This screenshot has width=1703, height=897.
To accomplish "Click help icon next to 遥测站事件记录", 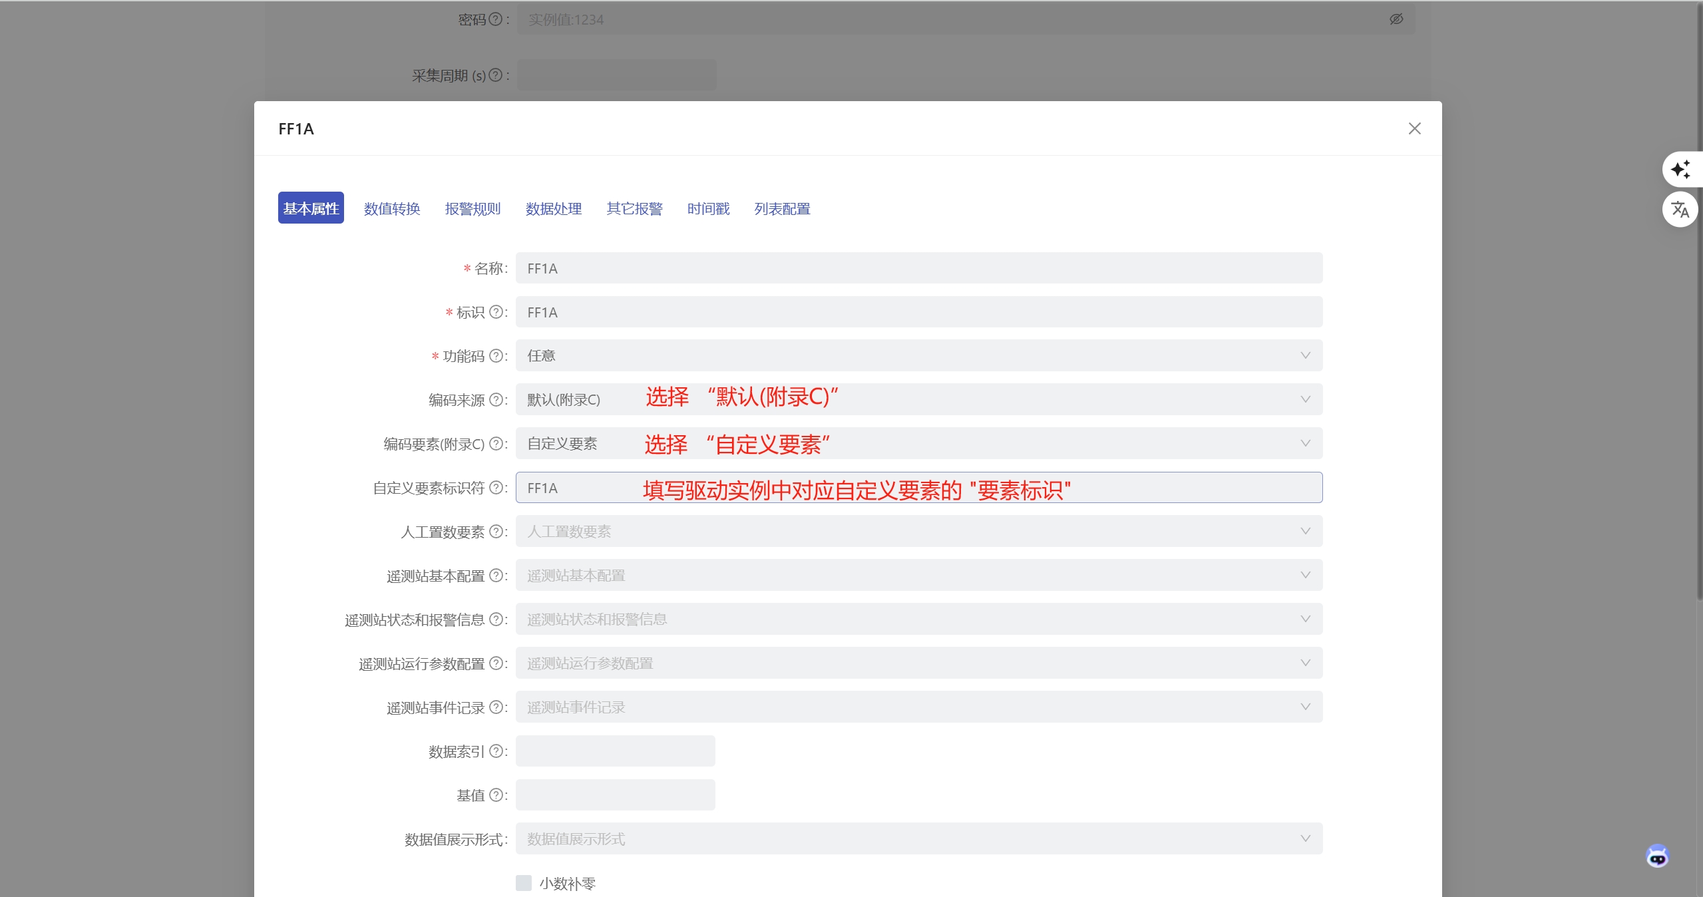I will tap(496, 707).
